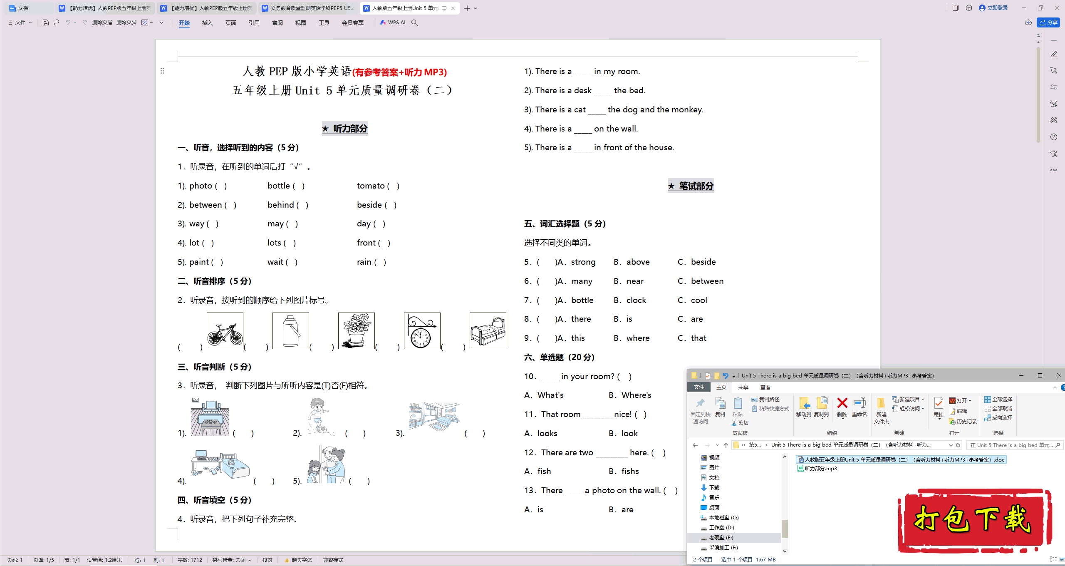The image size is (1065, 566).
Task: Switch to the 义务教育质量监测 document tab
Action: pos(308,8)
